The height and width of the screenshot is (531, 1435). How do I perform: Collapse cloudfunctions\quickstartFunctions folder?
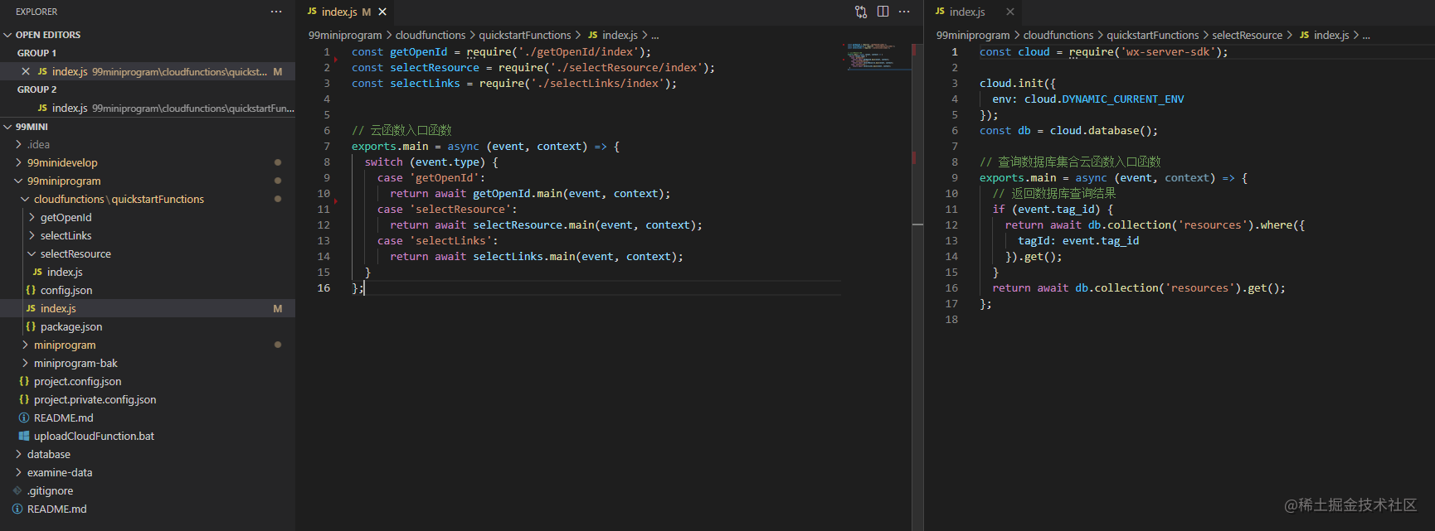point(148,200)
